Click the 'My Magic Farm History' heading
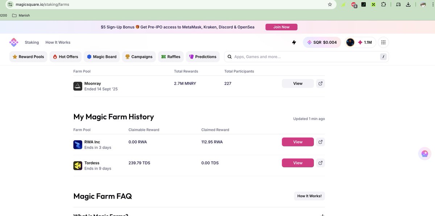This screenshot has height=216, width=435. [113, 117]
